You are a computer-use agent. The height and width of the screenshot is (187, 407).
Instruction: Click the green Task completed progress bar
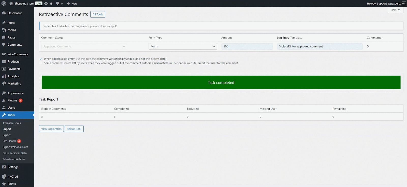(x=221, y=82)
